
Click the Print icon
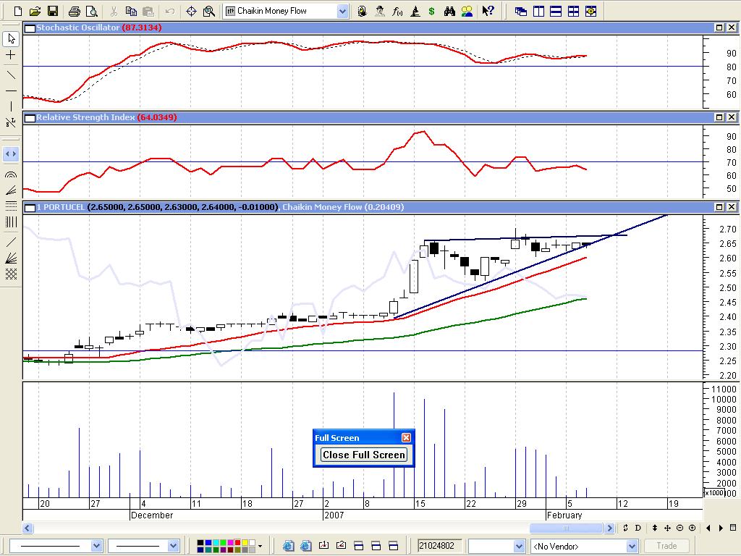[74, 11]
